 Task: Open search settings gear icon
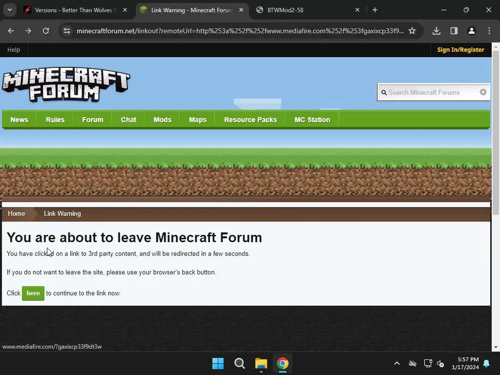483,92
